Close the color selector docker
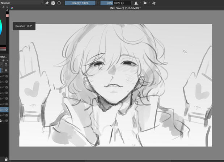The image size is (224, 162). point(7,7)
